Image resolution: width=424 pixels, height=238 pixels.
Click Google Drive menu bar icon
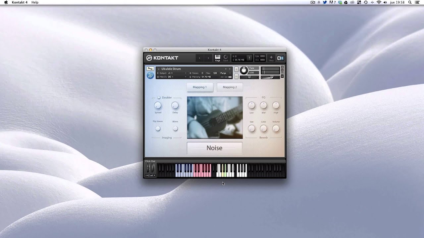point(346,2)
